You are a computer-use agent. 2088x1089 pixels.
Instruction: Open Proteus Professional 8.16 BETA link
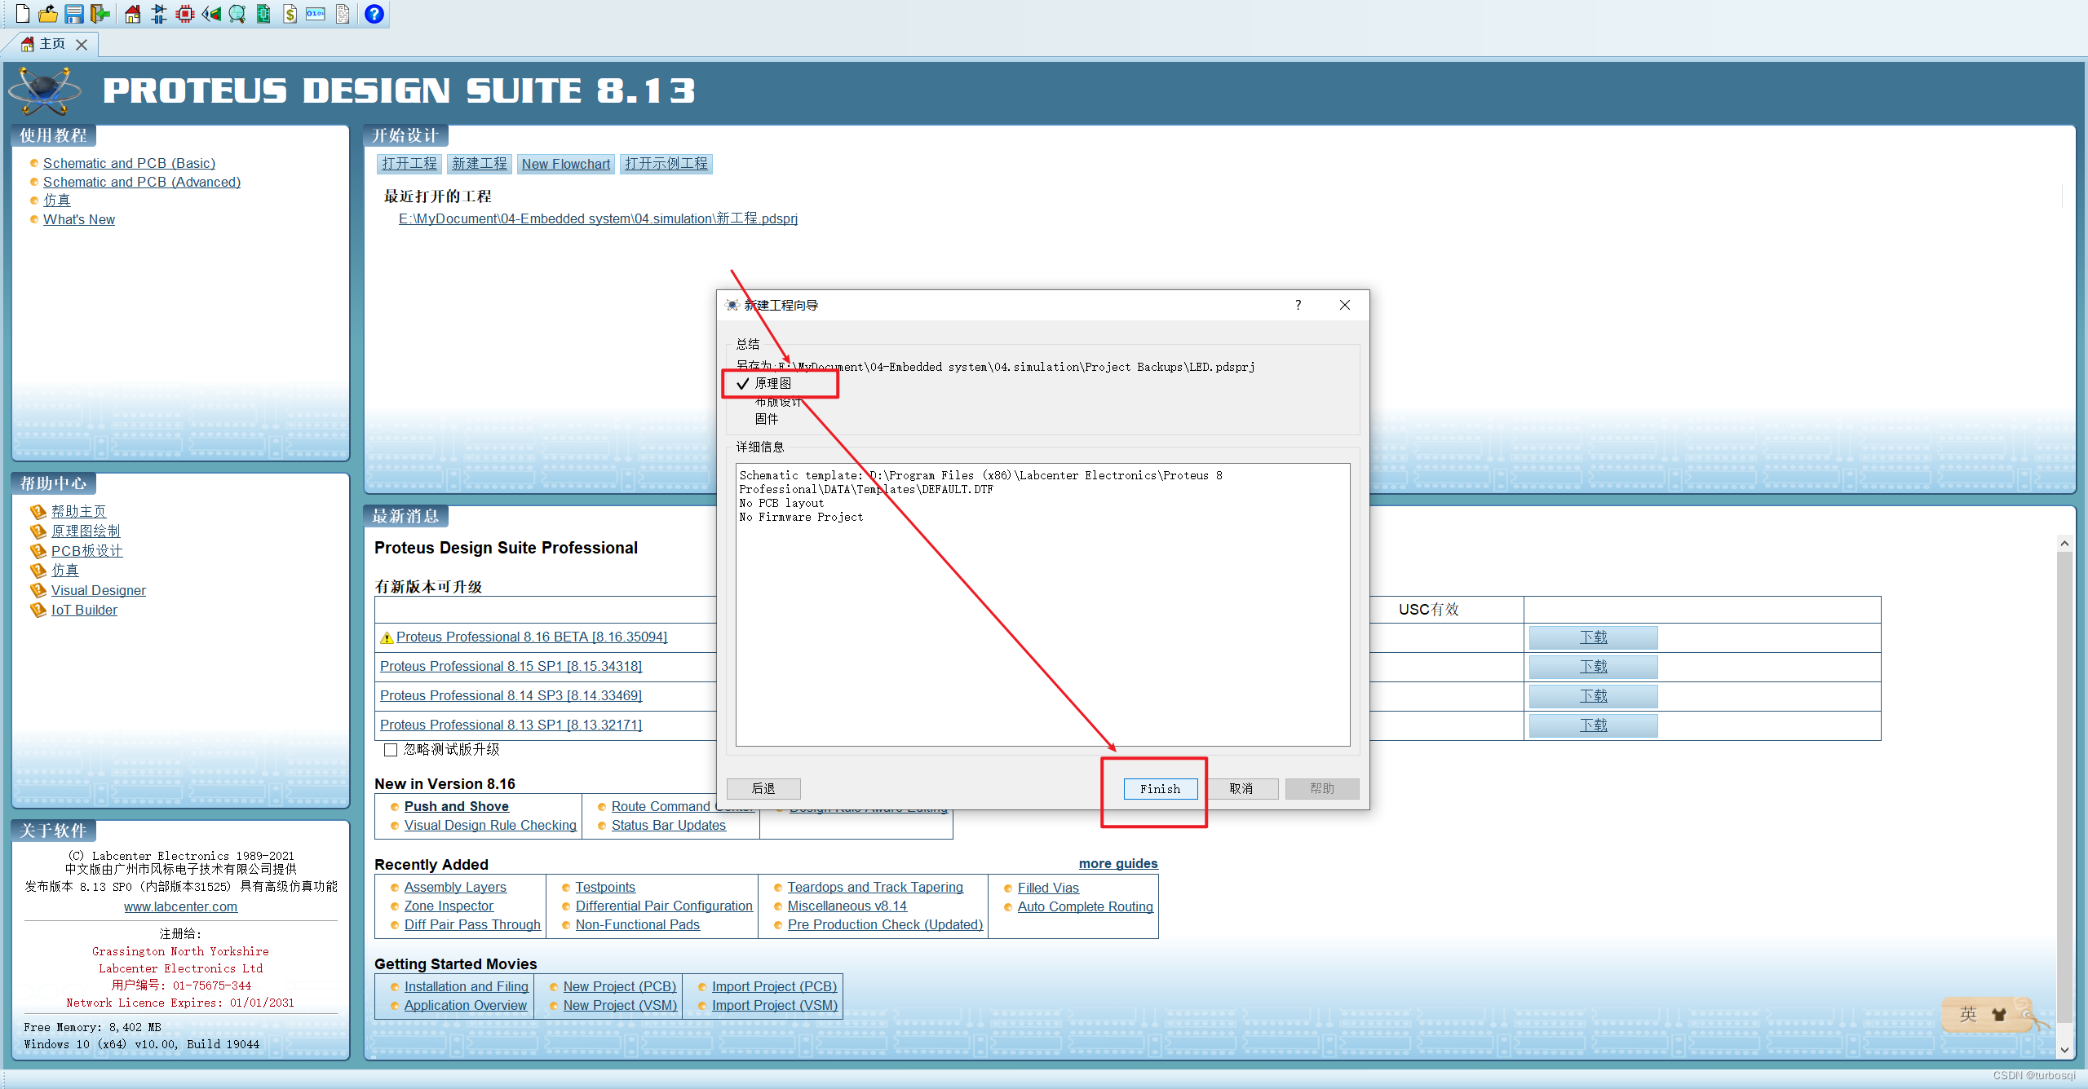pos(532,637)
